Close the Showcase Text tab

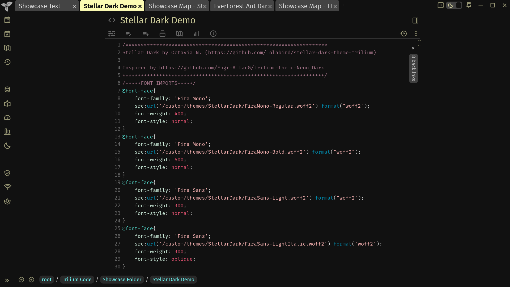(75, 6)
